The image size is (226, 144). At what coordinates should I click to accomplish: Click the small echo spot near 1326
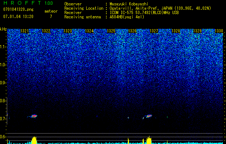pyautogui.click(x=128, y=118)
